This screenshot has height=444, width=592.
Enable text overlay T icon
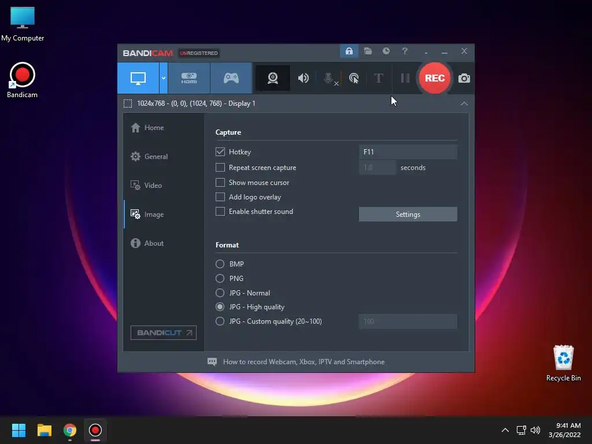[x=379, y=78]
